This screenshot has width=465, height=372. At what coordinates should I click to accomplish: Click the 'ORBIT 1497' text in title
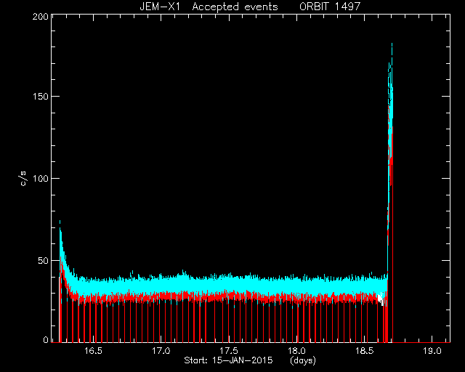click(330, 7)
